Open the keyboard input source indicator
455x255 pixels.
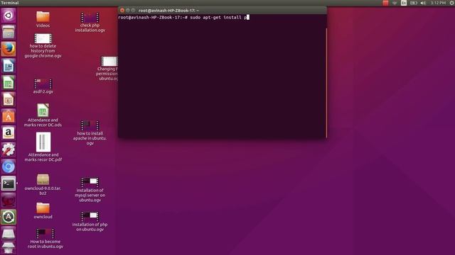tap(404, 3)
